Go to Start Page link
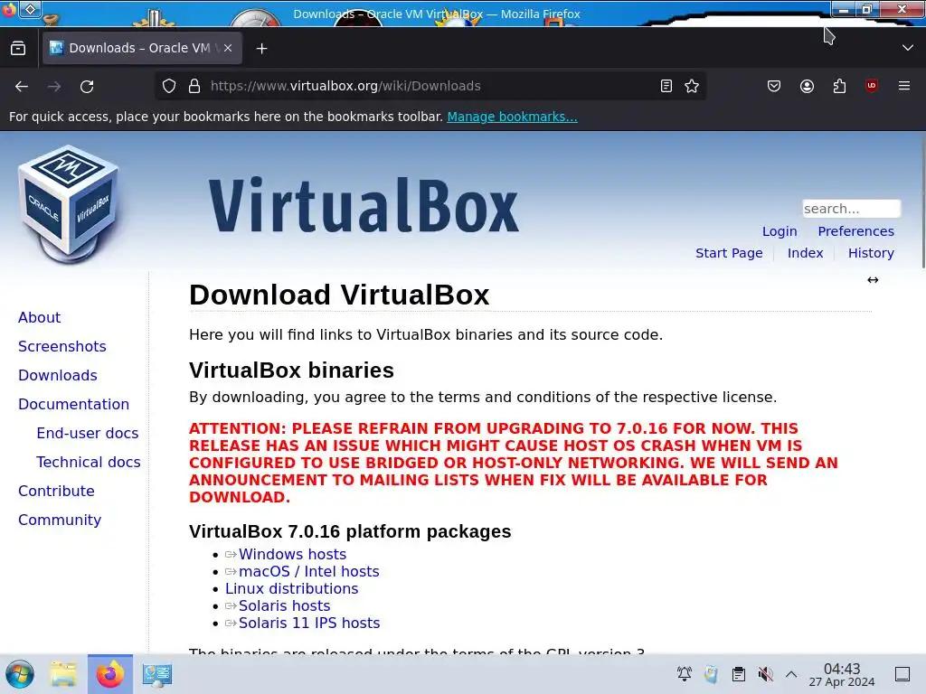 tap(729, 253)
